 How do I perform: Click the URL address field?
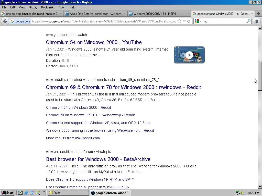pyautogui.click(x=104, y=21)
